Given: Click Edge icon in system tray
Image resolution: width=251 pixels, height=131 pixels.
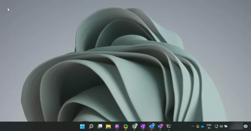Looking at the screenshot, I should click(x=198, y=126).
